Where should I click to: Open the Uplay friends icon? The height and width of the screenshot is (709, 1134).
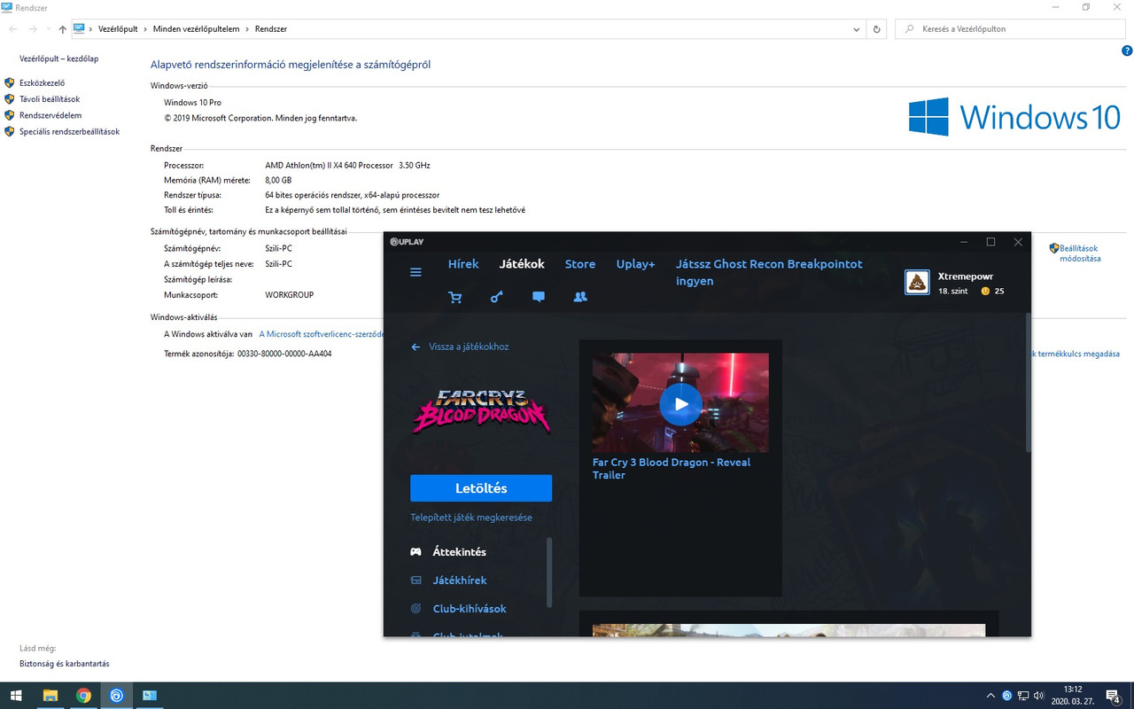(580, 297)
